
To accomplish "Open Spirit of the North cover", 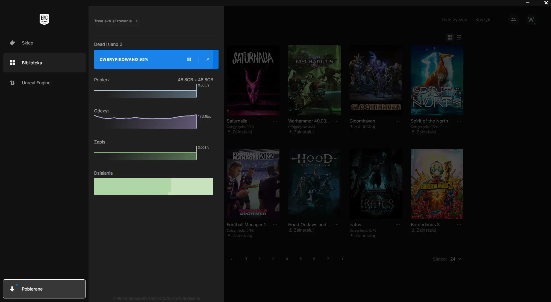I will tap(437, 80).
